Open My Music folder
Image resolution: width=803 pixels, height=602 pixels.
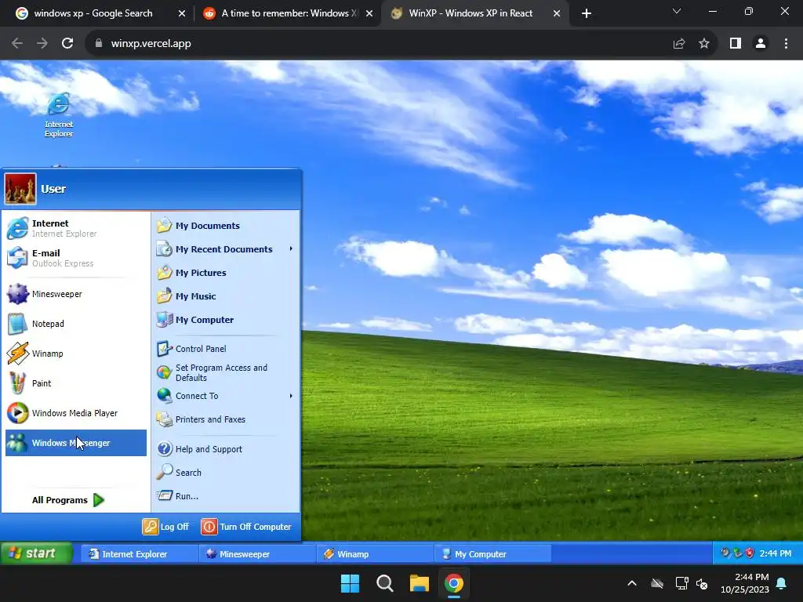click(225, 296)
